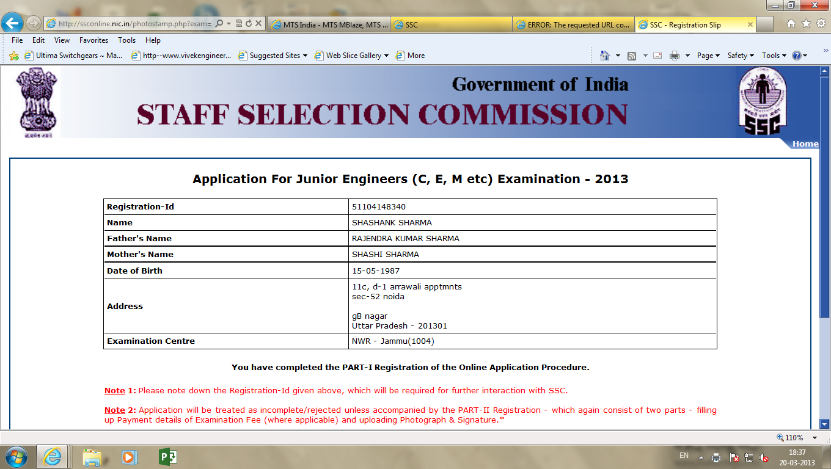This screenshot has height=469, width=831.
Task: Open the Ultima Switchgears favorite link
Action: [x=73, y=56]
